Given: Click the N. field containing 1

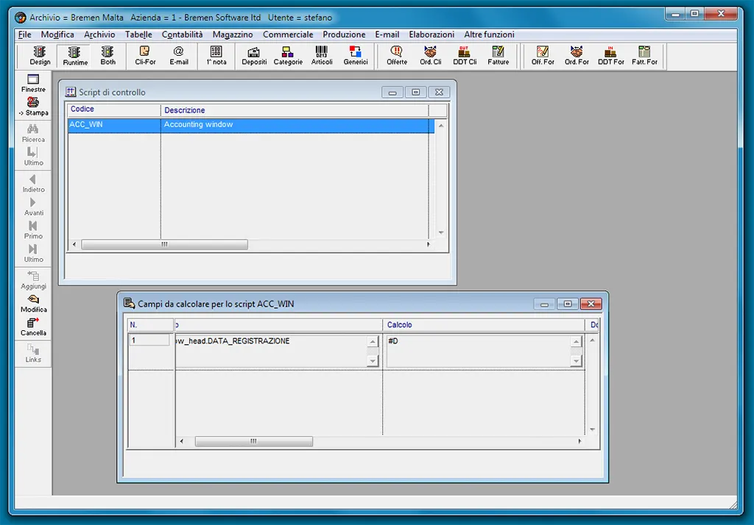Looking at the screenshot, I should [x=149, y=340].
